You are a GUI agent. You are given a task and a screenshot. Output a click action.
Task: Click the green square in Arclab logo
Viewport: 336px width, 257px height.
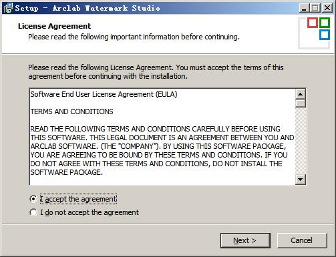325,23
